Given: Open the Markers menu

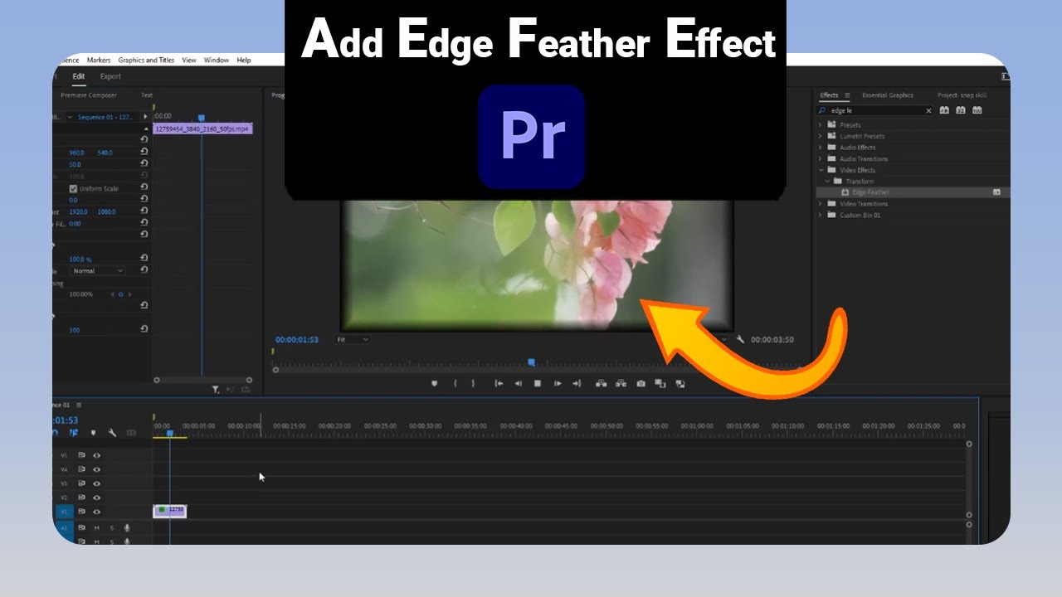Looking at the screenshot, I should 99,60.
